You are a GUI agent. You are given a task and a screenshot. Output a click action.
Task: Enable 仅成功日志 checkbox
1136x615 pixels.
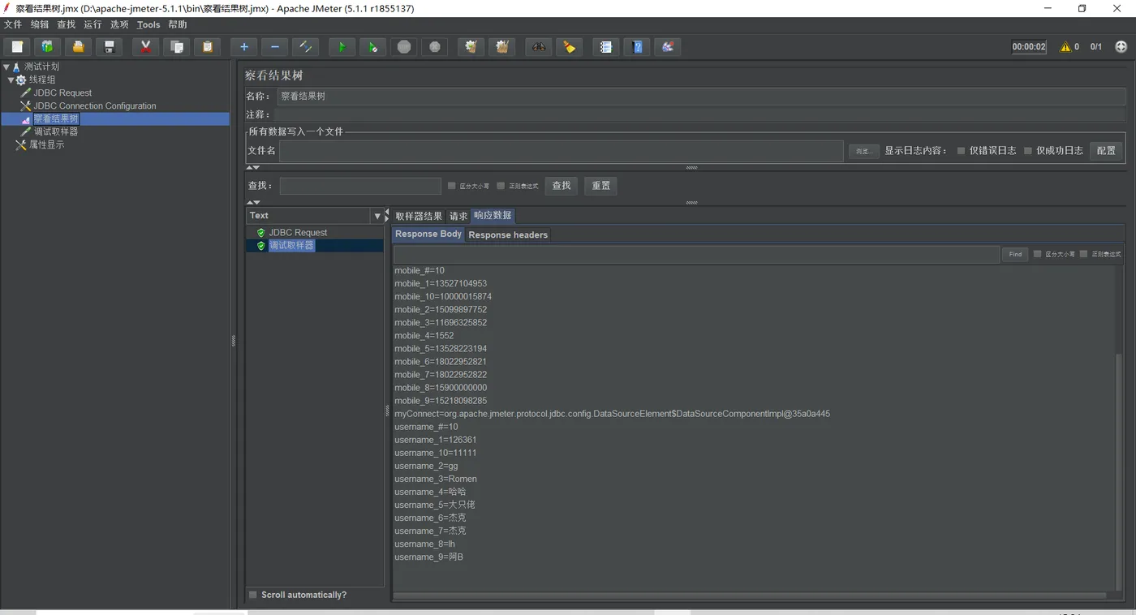[x=1028, y=151]
